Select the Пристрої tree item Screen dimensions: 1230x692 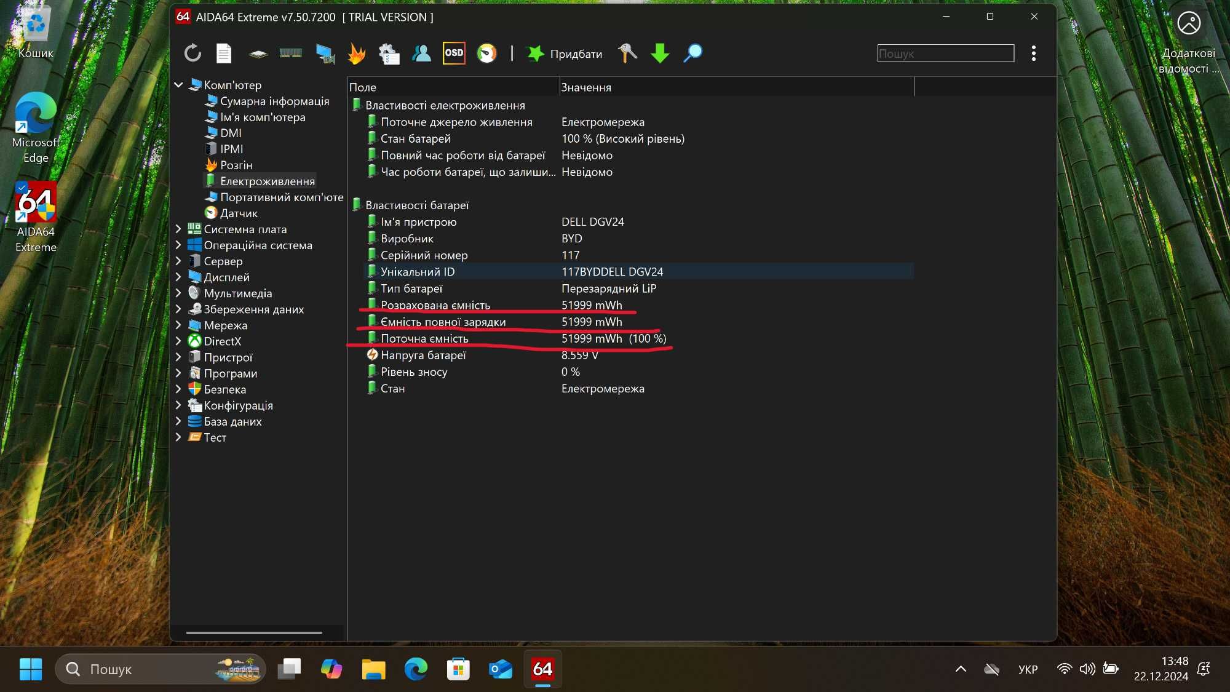point(228,357)
